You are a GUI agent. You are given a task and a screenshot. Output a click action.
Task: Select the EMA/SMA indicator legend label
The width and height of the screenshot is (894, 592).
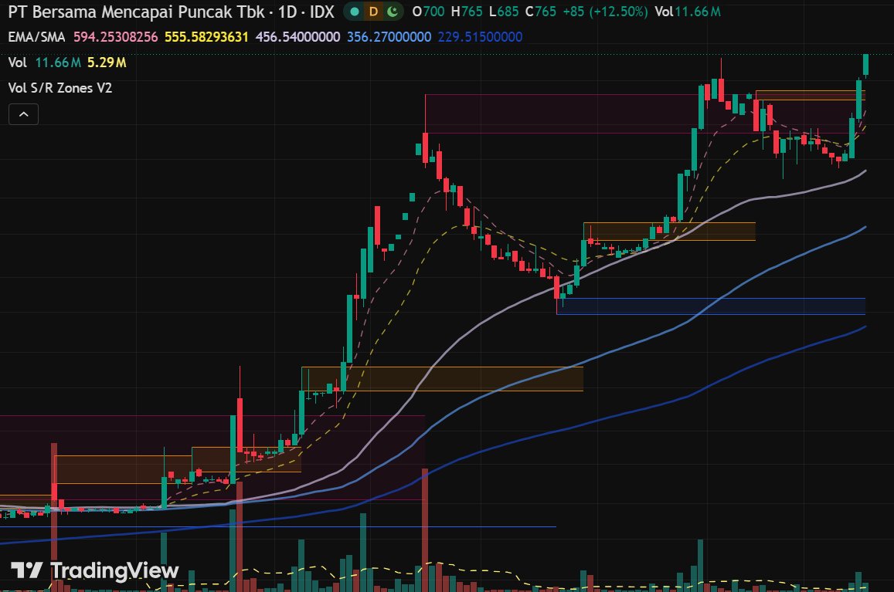point(36,37)
